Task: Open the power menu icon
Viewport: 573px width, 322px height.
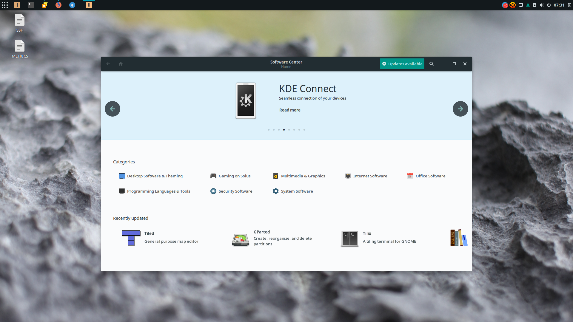Action: (549, 5)
